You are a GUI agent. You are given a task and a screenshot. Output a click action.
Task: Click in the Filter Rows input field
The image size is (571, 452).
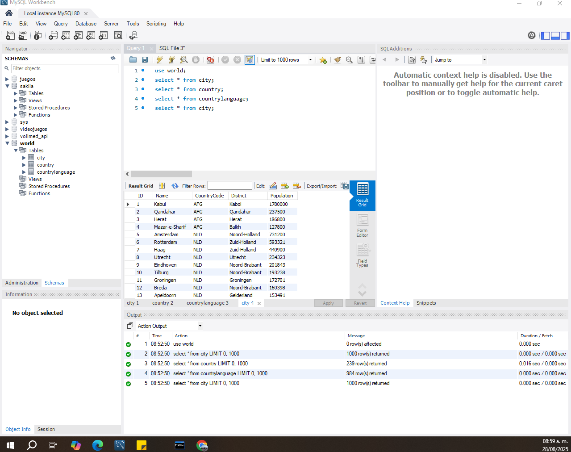point(230,186)
